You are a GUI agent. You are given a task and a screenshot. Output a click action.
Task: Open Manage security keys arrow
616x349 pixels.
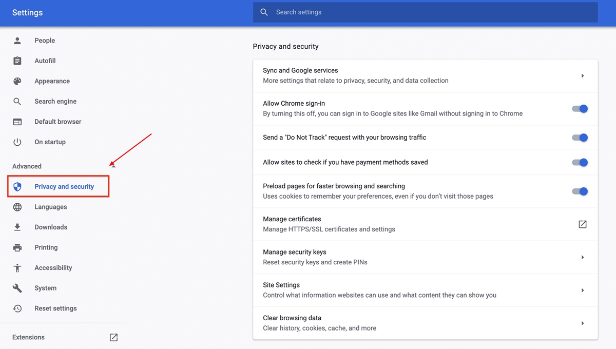(x=583, y=257)
